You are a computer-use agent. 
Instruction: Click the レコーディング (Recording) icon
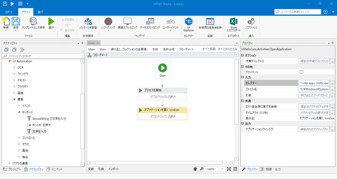click(x=108, y=21)
